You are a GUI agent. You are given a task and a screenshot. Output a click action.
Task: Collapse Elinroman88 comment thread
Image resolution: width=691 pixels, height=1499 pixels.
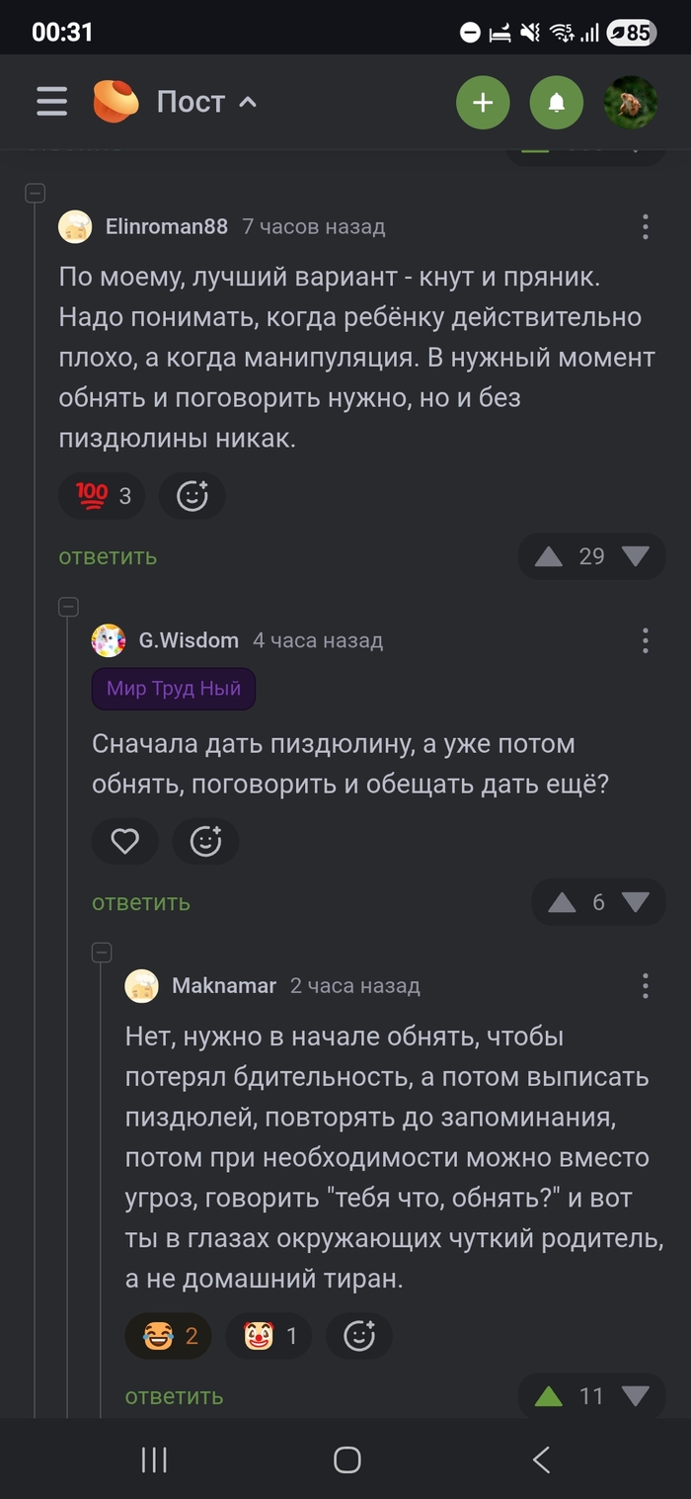pos(36,193)
